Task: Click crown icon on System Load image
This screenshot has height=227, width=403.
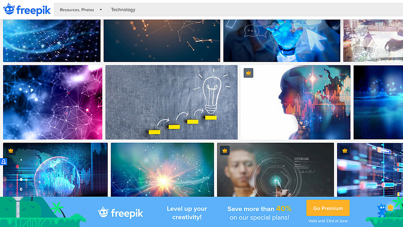Action: pos(225,151)
